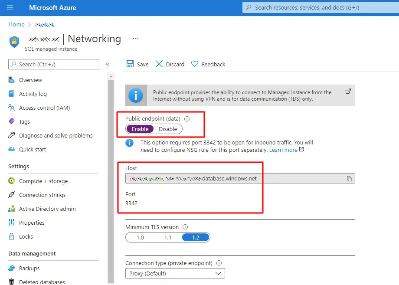Open the Azure portal hamburger menu
Viewport: 399px width, 285px height.
tap(10, 7)
